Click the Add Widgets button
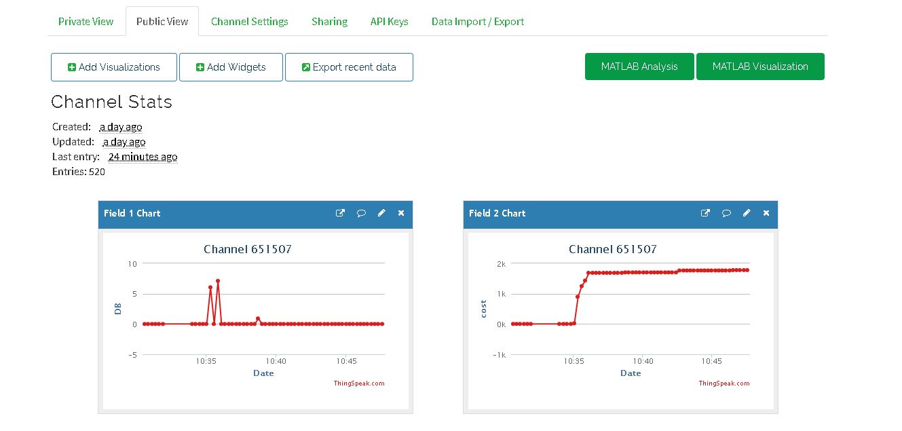 pyautogui.click(x=231, y=67)
